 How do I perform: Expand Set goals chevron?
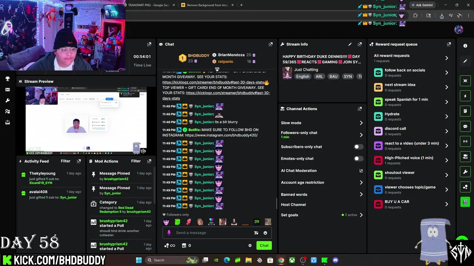[x=361, y=215]
